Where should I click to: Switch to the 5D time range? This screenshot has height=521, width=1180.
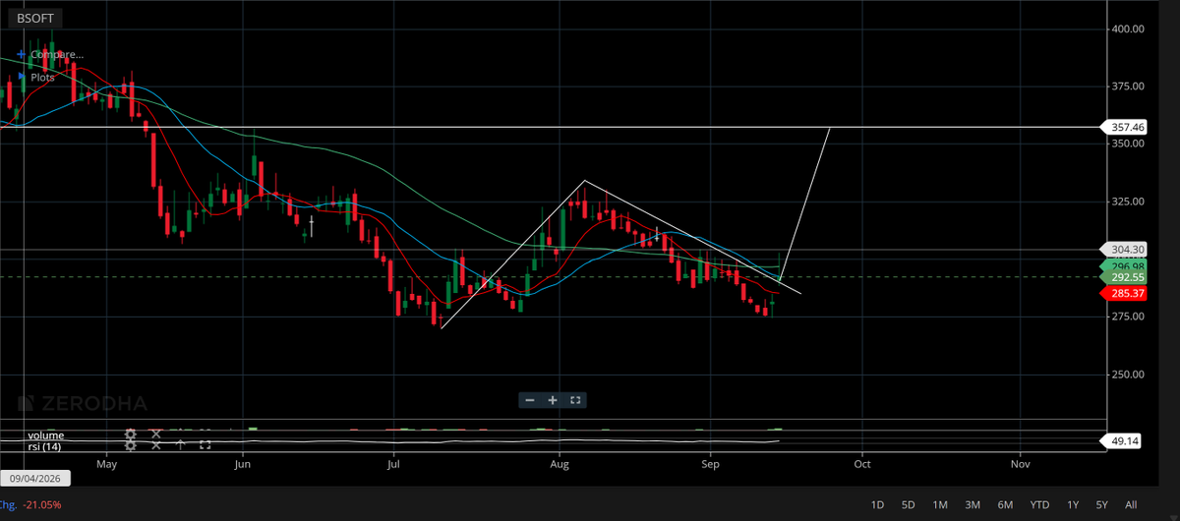[x=909, y=504]
